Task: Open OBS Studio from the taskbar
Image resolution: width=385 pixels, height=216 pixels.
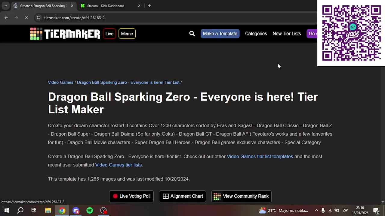Action: 103,210
